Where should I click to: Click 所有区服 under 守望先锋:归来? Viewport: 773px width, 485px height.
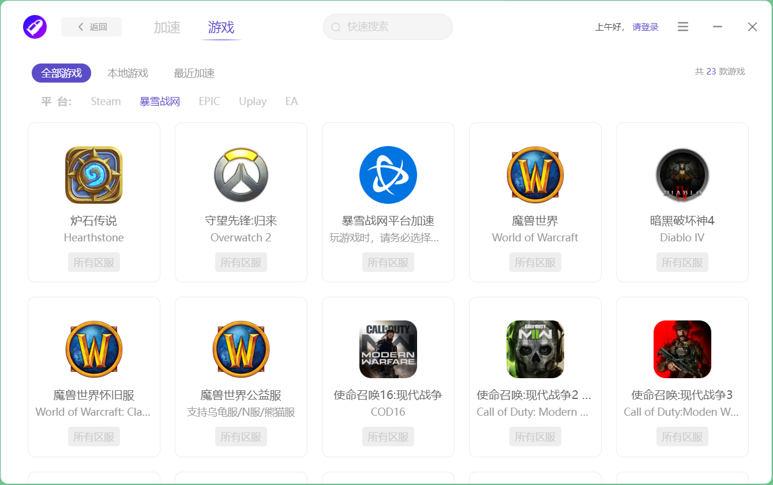point(241,262)
